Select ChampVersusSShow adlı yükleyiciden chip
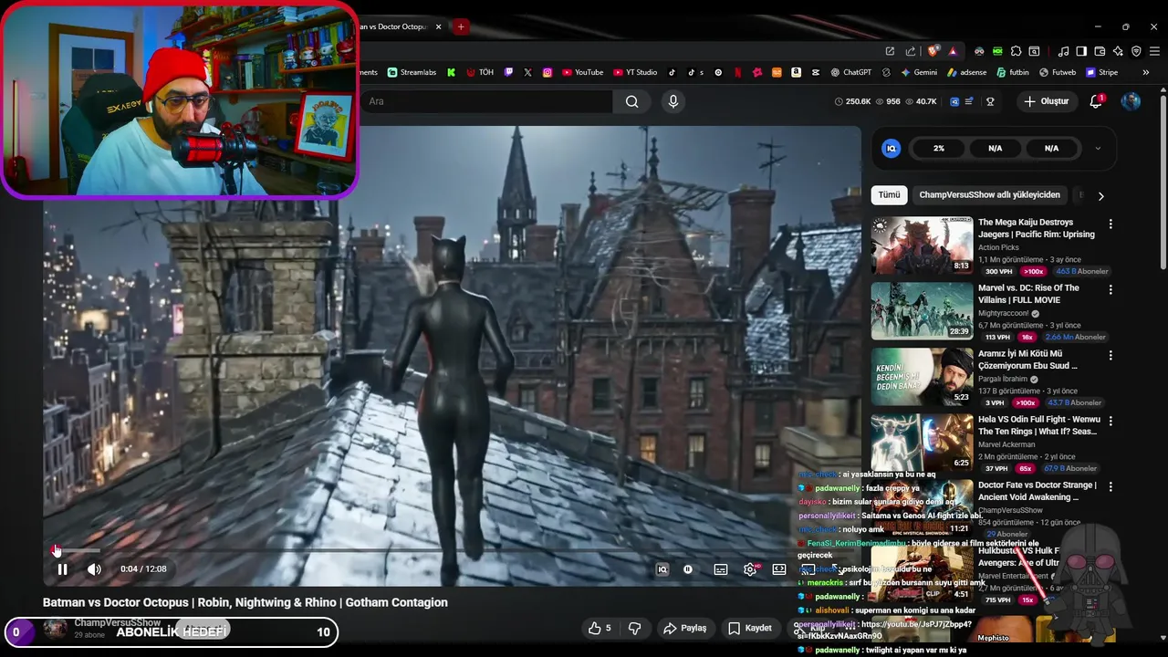This screenshot has width=1168, height=657. point(990,194)
